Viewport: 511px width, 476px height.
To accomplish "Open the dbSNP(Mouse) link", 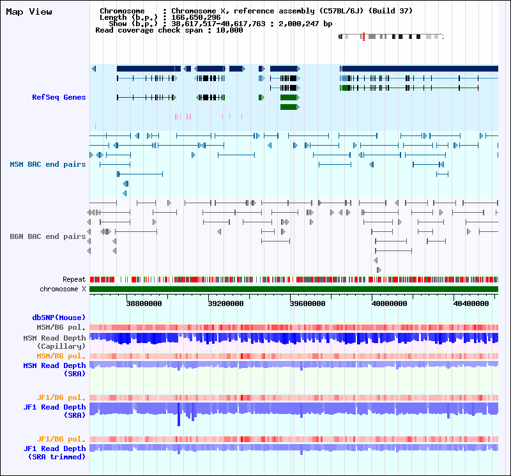I will (59, 318).
